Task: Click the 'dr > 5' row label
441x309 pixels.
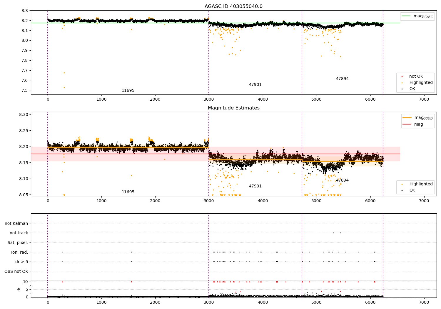Action: point(22,262)
